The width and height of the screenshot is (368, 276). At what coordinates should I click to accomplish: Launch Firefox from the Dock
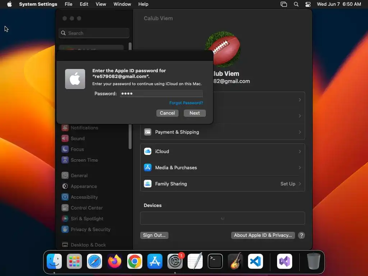(x=115, y=261)
